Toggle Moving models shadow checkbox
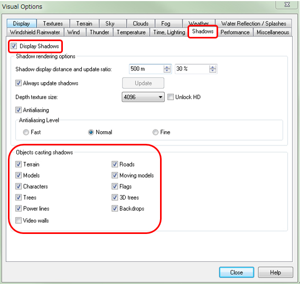 pos(115,175)
